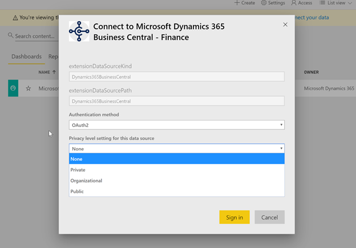356x248 pixels.
Task: Click the extensionDataSourceKind field
Action: (177, 77)
